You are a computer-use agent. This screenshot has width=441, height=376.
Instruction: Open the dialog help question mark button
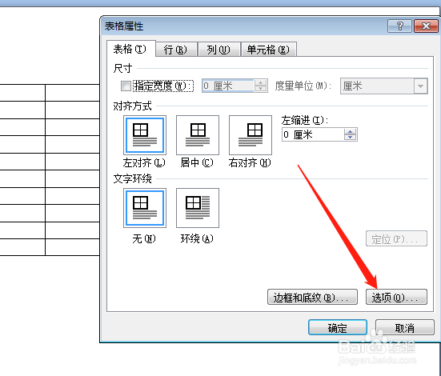click(399, 26)
